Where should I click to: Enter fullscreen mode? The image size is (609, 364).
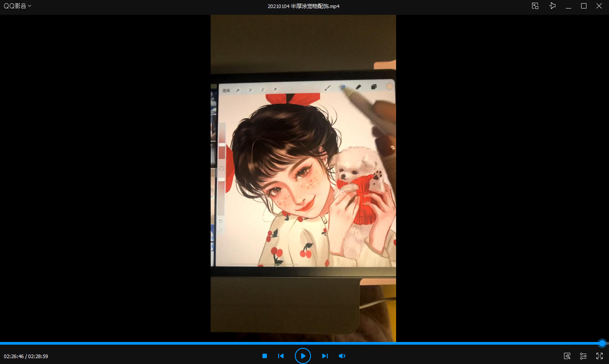(600, 356)
